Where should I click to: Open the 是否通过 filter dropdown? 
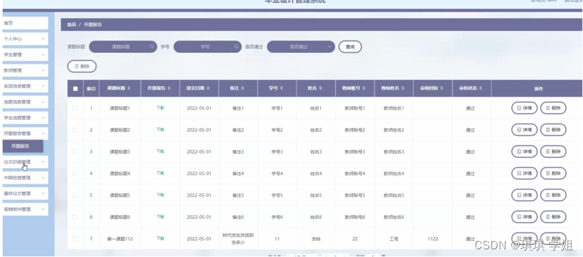(301, 47)
